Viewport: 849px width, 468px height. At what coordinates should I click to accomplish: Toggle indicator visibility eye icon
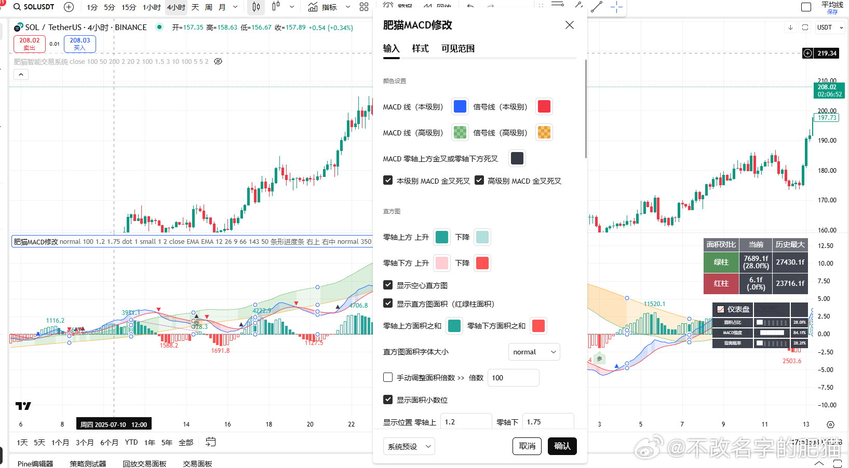[x=218, y=61]
